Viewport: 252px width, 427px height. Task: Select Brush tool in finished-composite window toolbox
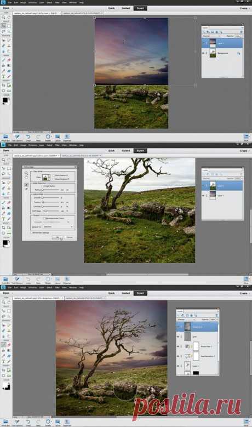3,344
